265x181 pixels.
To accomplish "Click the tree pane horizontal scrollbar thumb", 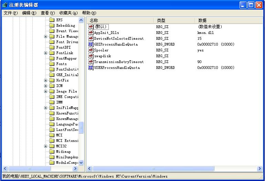I will point(29,168).
